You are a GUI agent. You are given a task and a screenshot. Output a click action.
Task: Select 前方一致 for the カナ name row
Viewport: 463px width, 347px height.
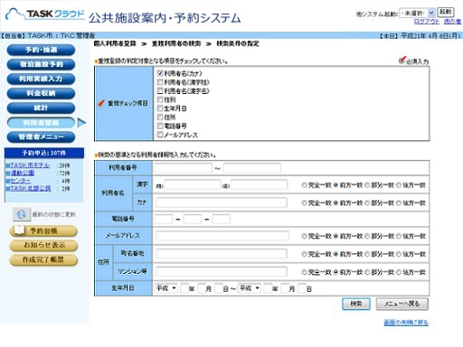pos(335,203)
